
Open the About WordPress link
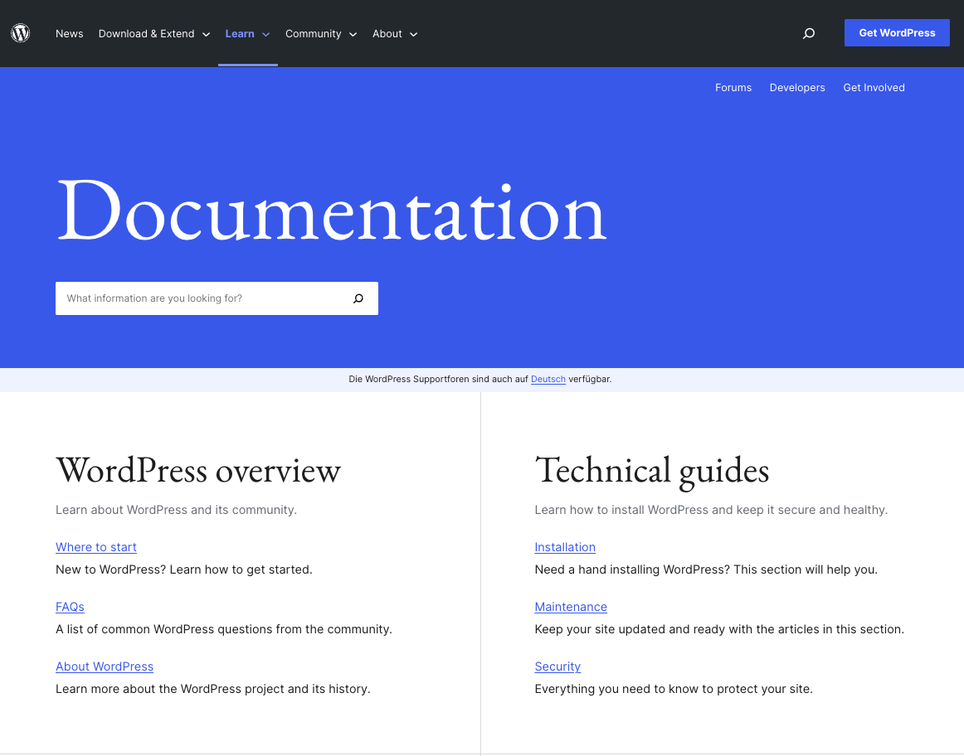point(105,666)
